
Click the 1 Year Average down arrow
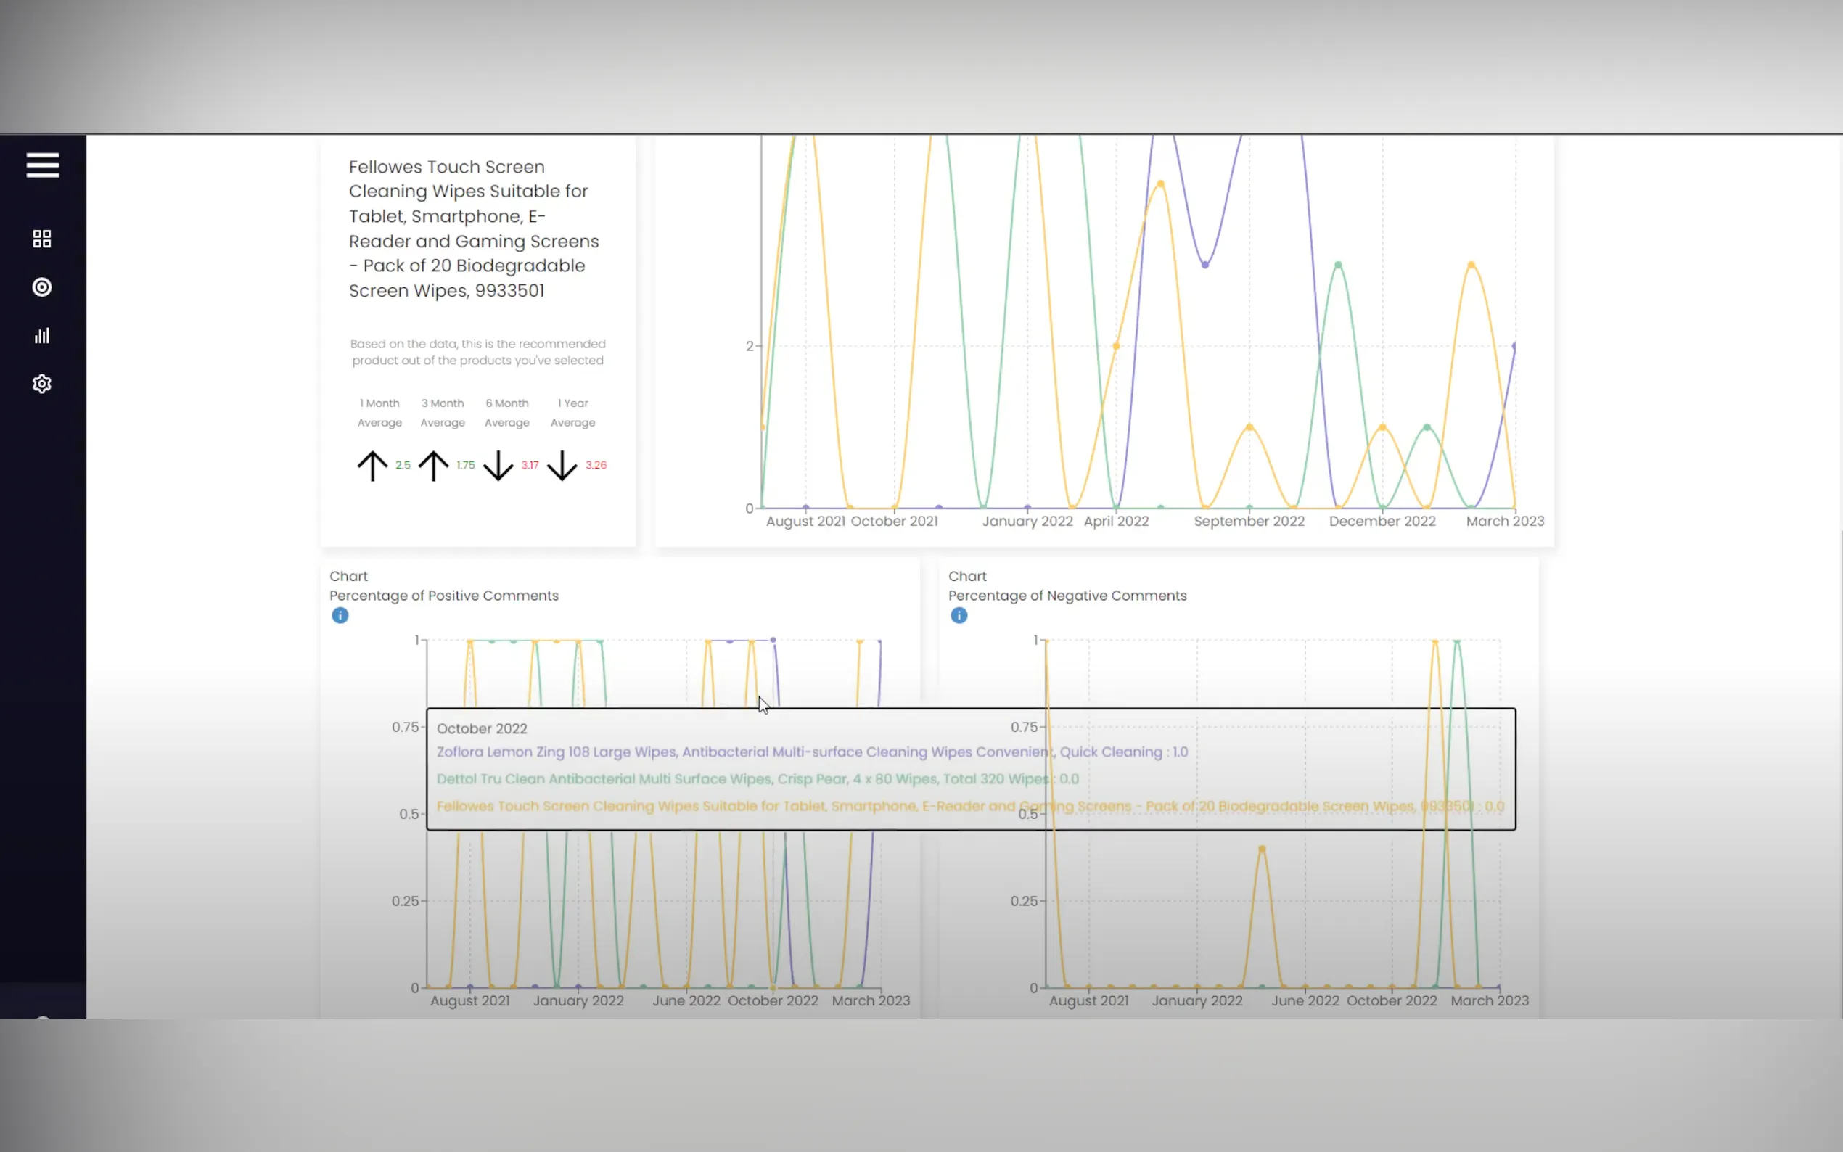(562, 466)
